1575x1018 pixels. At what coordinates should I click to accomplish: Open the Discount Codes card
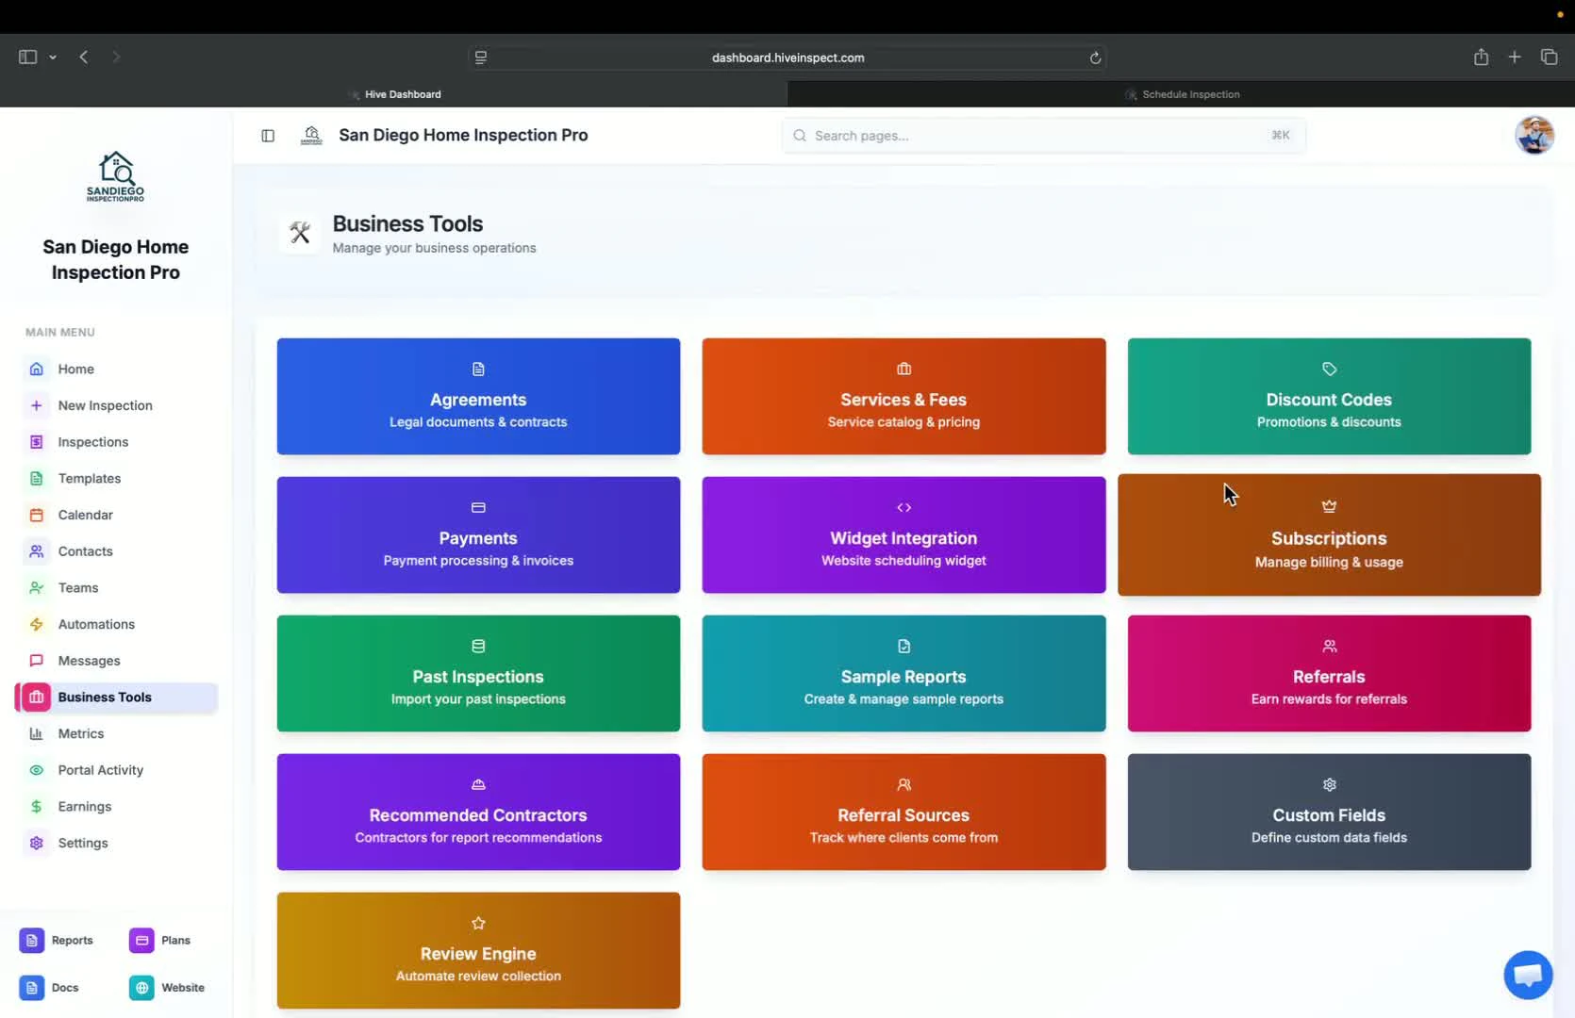pyautogui.click(x=1329, y=397)
